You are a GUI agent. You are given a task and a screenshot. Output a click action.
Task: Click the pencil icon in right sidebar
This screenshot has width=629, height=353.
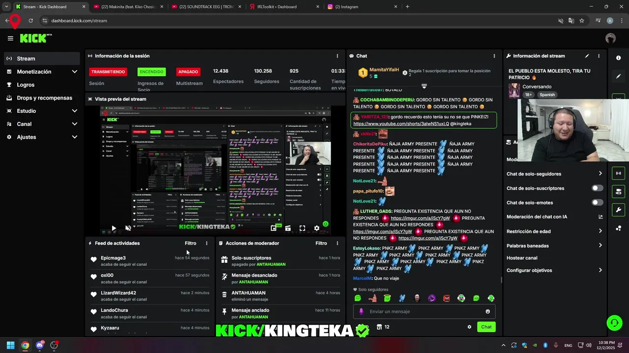pos(618,76)
